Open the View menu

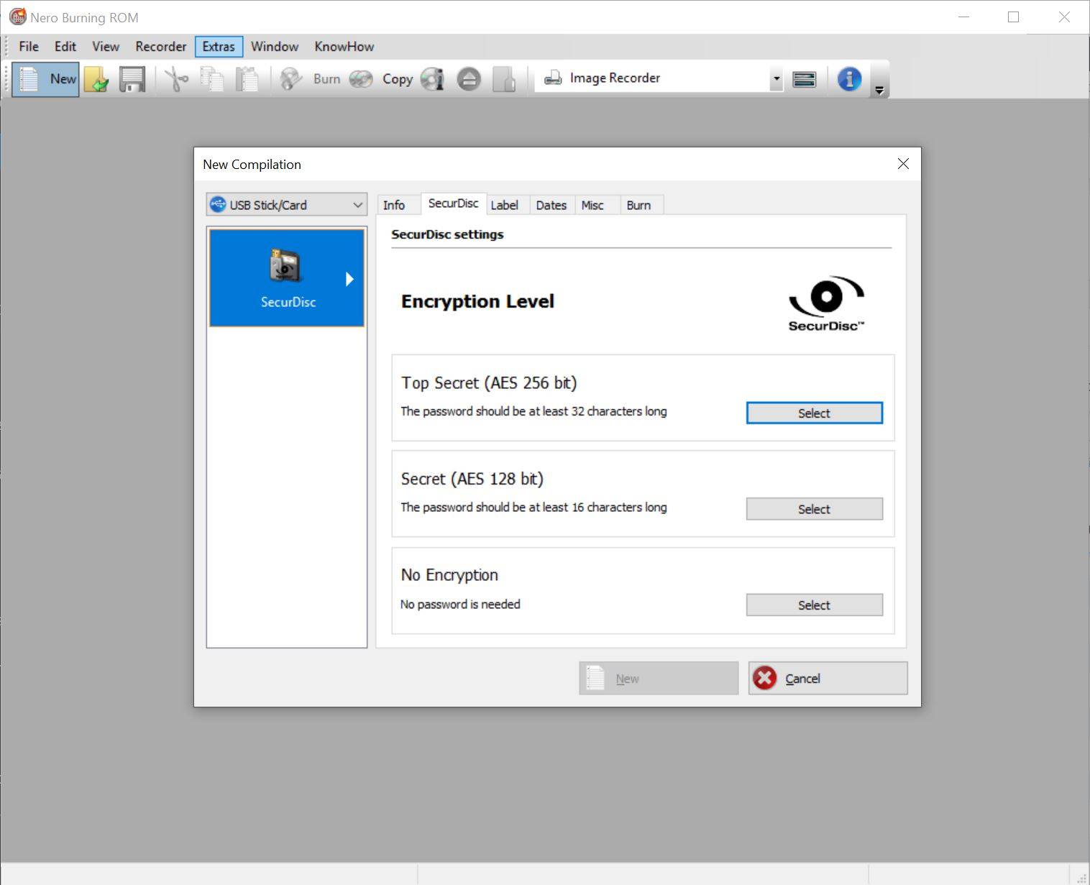[x=105, y=47]
